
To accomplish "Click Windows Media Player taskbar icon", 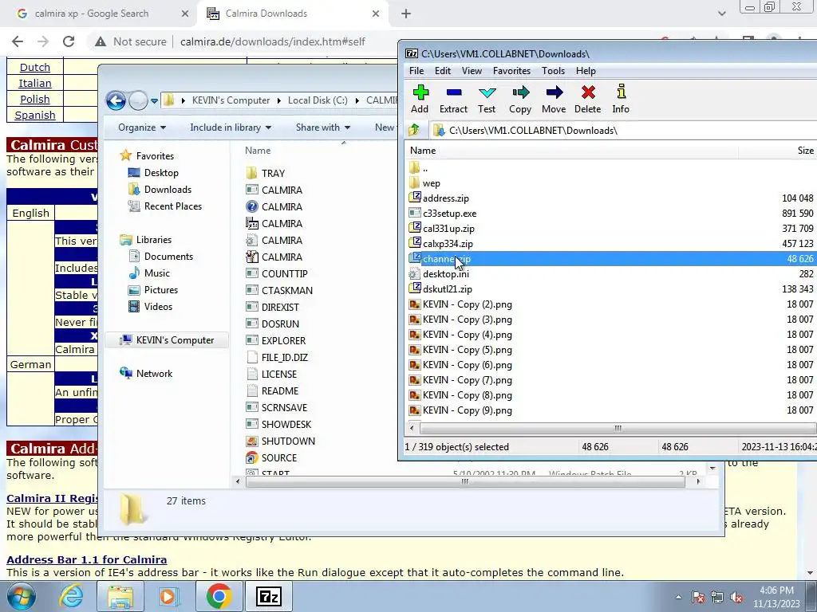I will click(x=168, y=596).
